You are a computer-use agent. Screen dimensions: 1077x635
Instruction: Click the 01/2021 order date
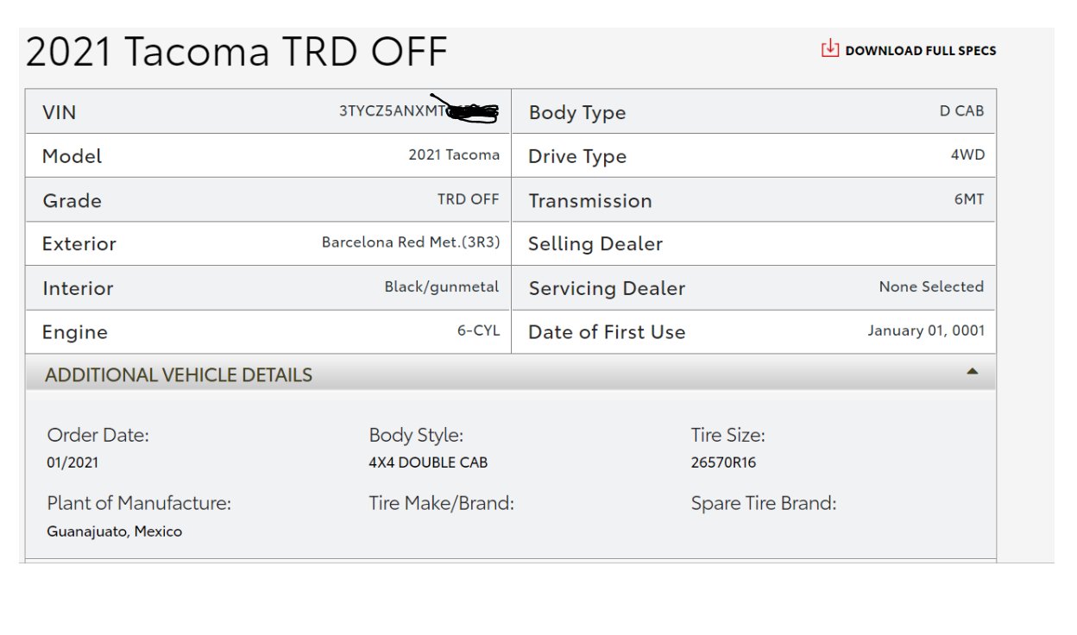point(72,462)
